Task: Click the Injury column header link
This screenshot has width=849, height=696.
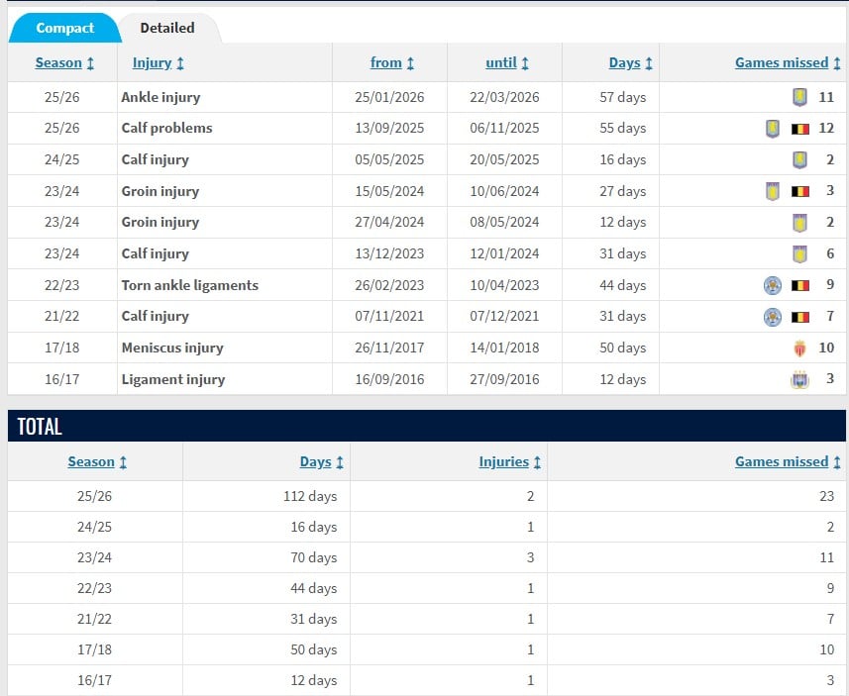Action: click(153, 62)
